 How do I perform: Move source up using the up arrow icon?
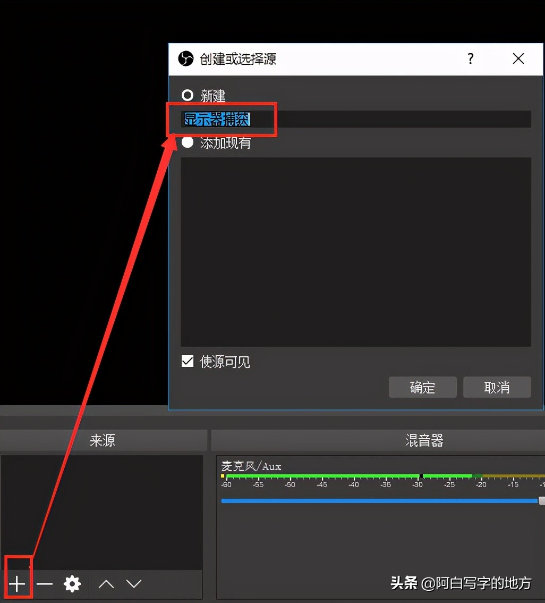[x=106, y=583]
